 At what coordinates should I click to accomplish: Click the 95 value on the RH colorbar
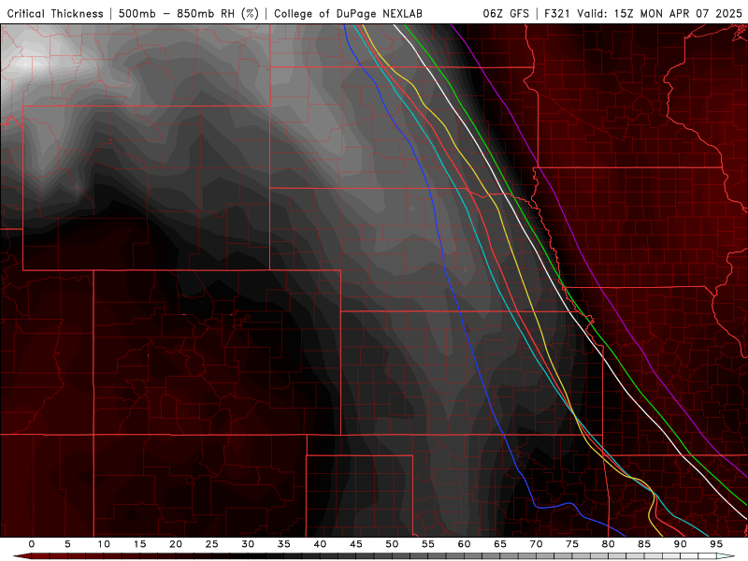pyautogui.click(x=716, y=544)
